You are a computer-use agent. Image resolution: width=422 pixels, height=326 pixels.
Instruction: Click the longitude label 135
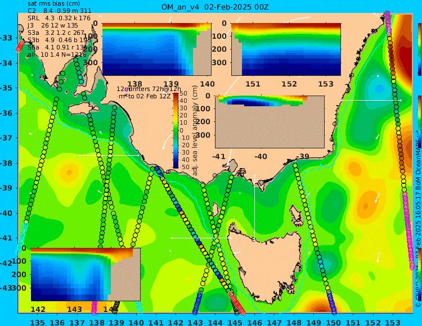(x=37, y=322)
